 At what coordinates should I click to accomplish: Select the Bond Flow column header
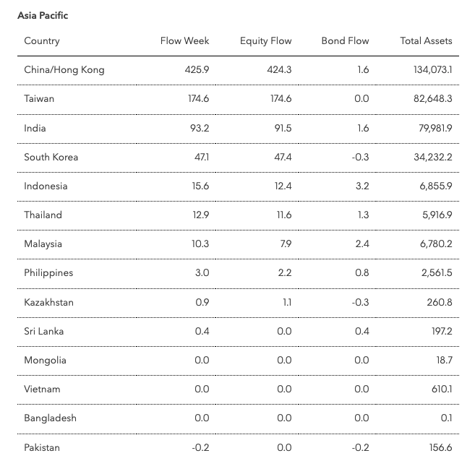click(345, 41)
